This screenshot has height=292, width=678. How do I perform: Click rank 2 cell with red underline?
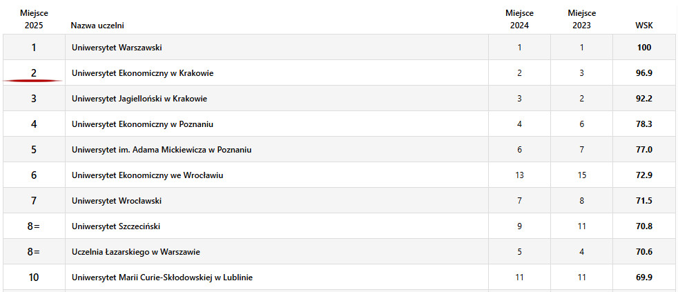[34, 73]
